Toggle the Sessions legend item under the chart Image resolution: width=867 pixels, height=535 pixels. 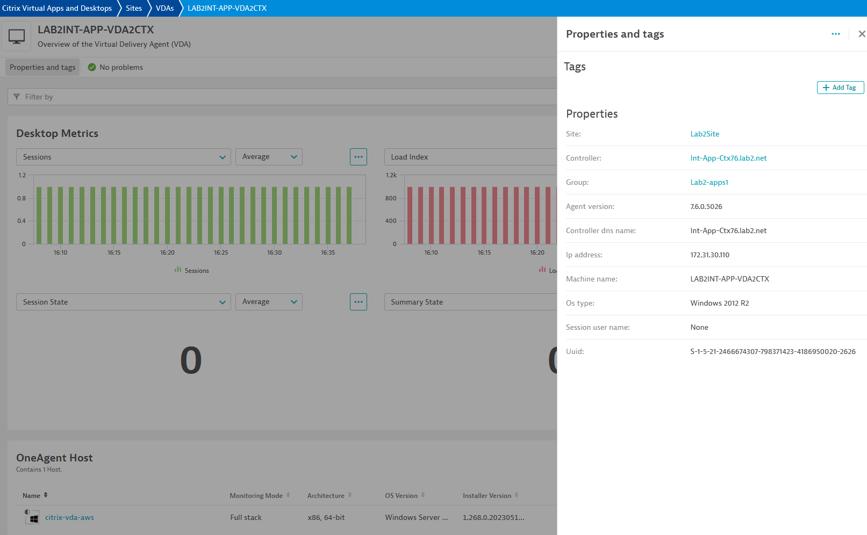tap(192, 270)
